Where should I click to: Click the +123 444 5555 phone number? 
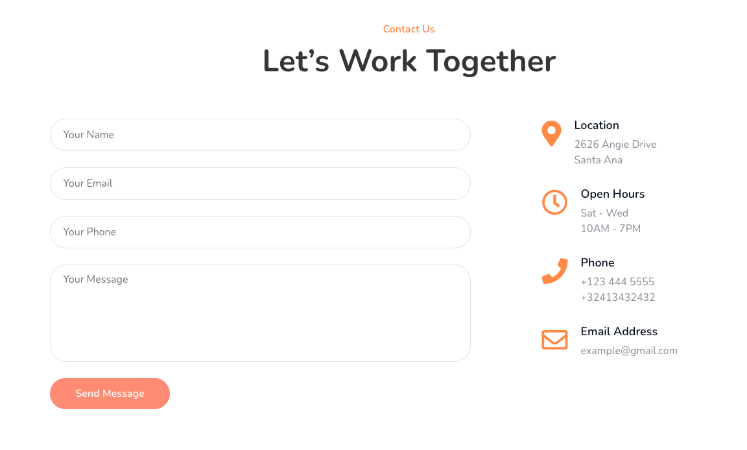tap(617, 282)
